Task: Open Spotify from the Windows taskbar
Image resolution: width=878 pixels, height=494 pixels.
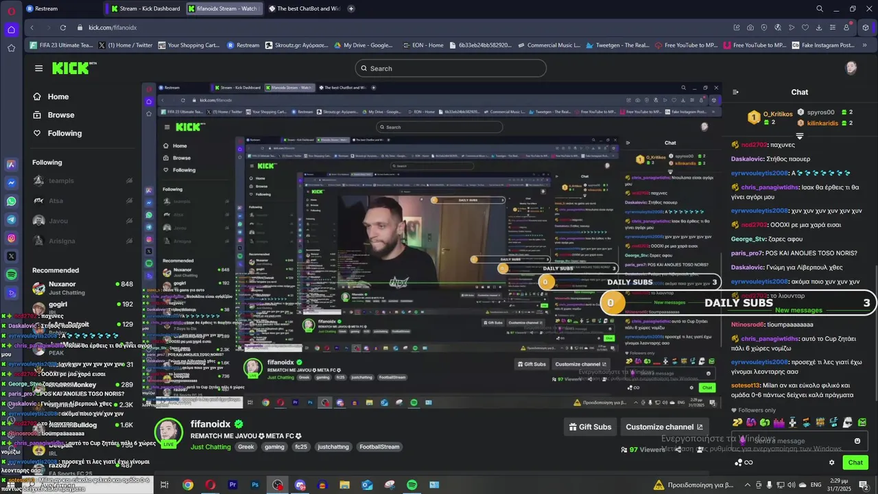Action: point(412,485)
